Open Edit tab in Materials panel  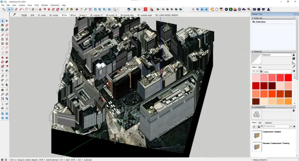pyautogui.click(x=260, y=67)
